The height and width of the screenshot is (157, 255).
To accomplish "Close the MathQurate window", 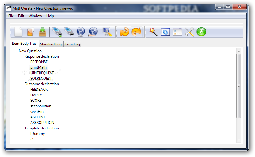I will point(239,7).
